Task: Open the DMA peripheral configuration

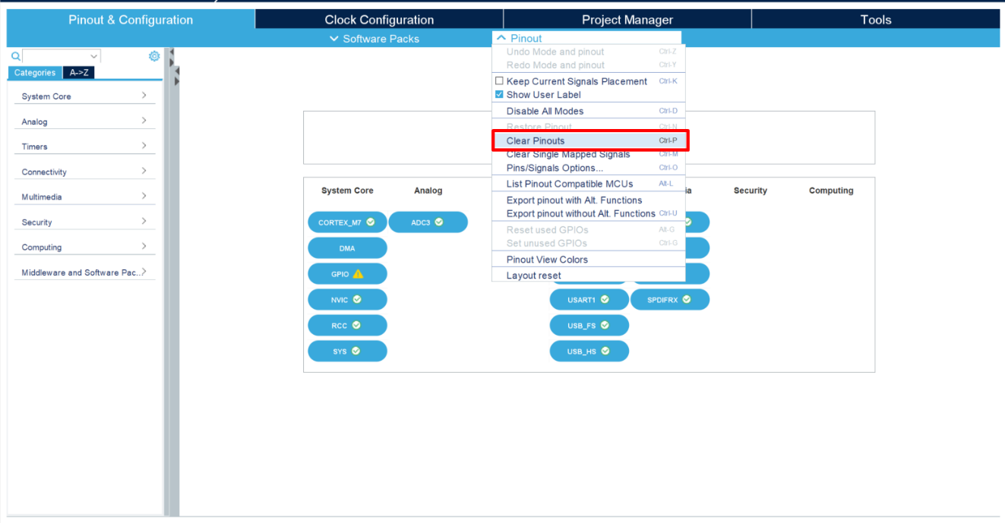Action: coord(347,247)
